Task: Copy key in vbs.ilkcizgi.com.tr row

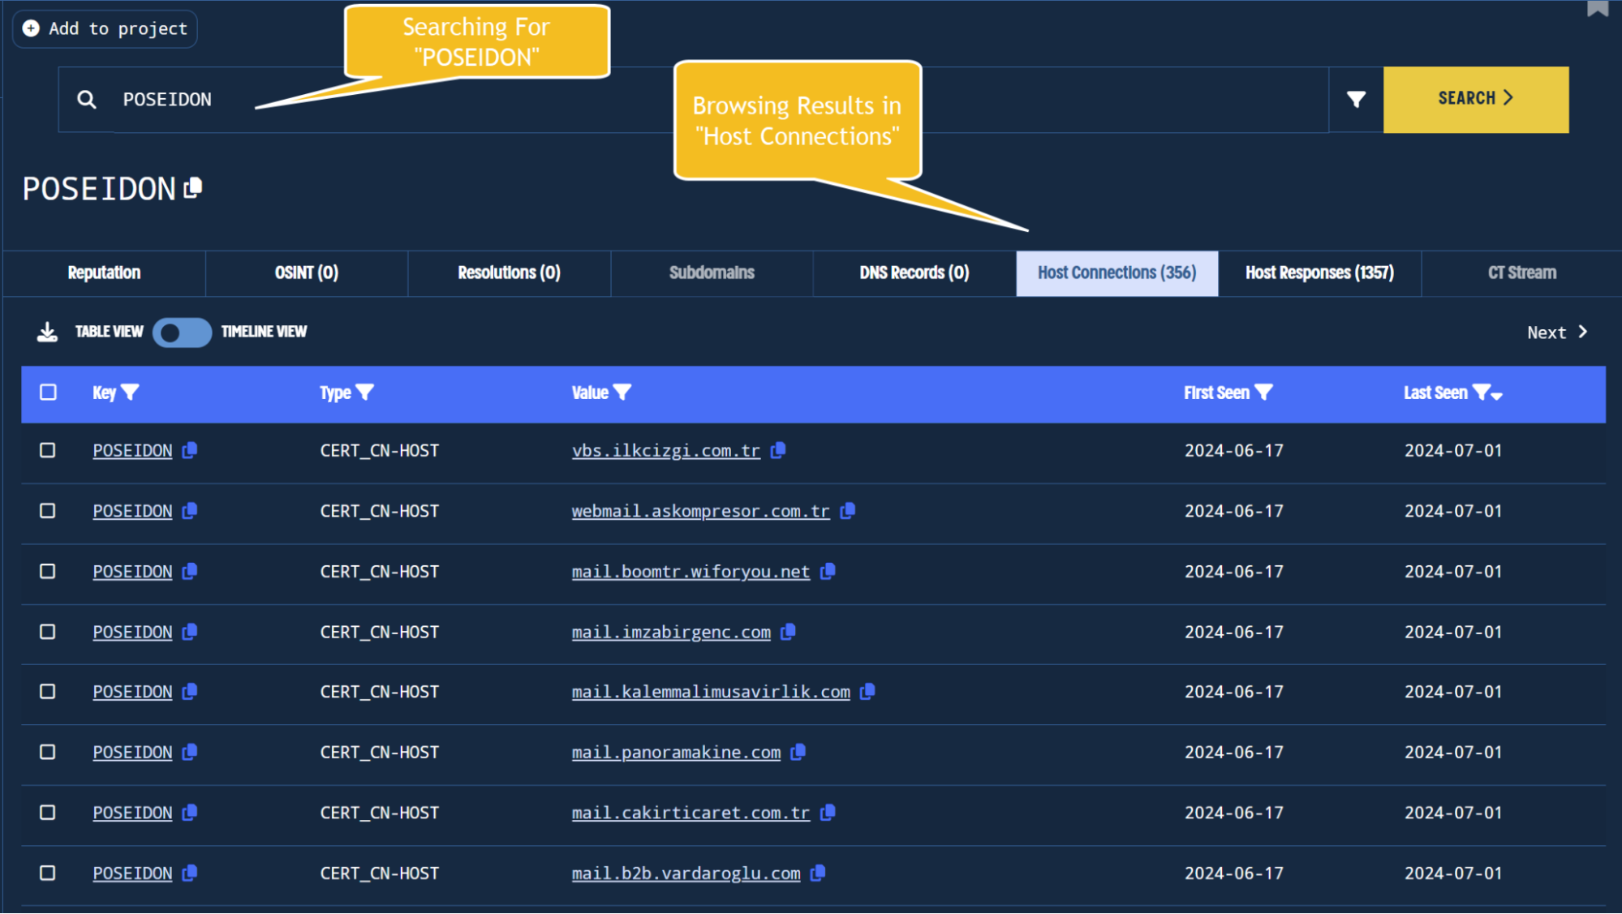Action: pos(190,450)
